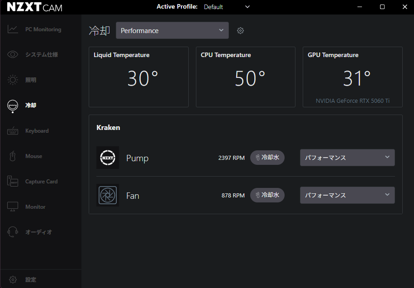Open the Performance cooling profile dropdown
This screenshot has height=288, width=414.
click(x=172, y=30)
